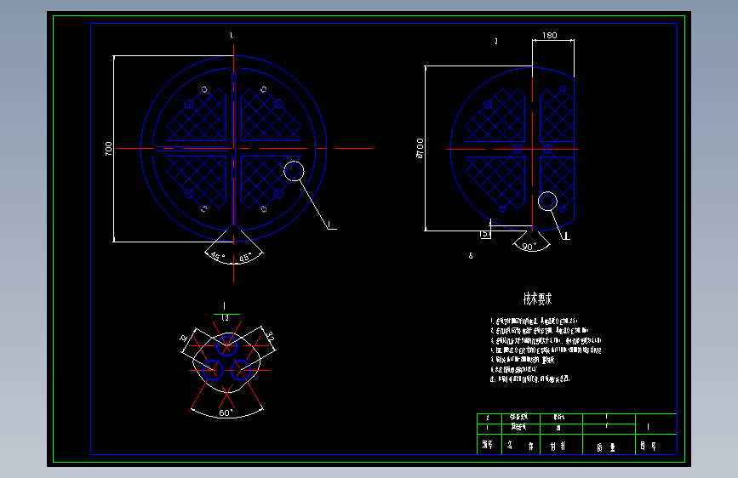Click the 名称 header cell in title block

[521, 445]
